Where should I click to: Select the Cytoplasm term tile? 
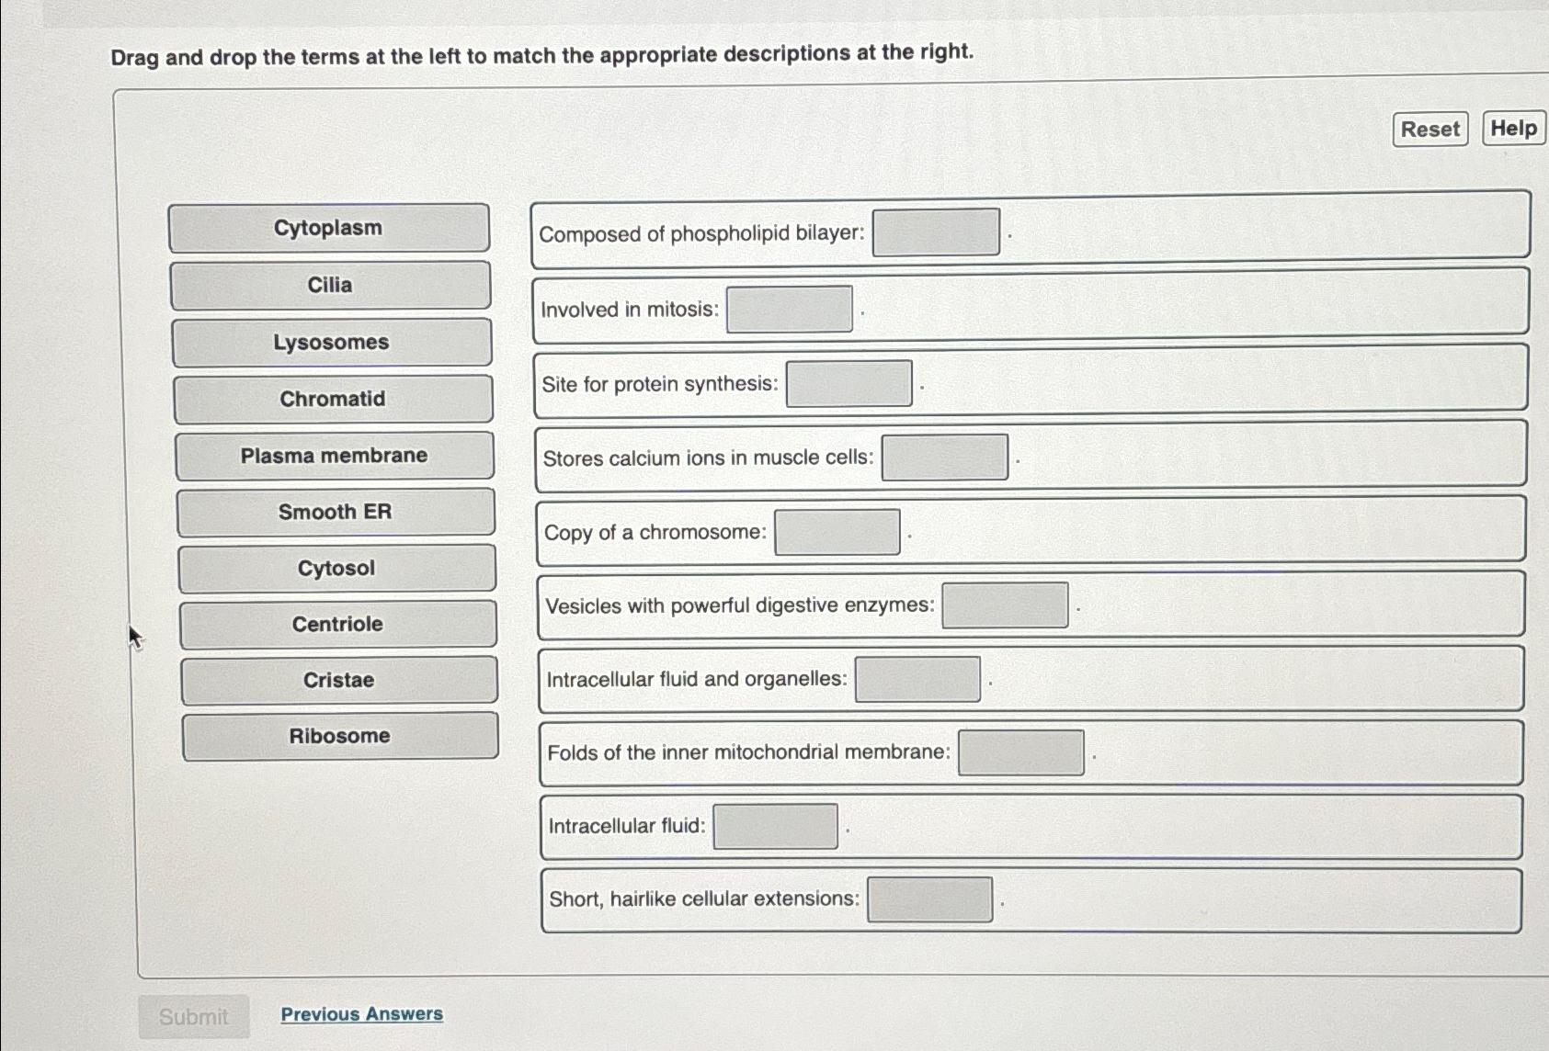tap(331, 229)
